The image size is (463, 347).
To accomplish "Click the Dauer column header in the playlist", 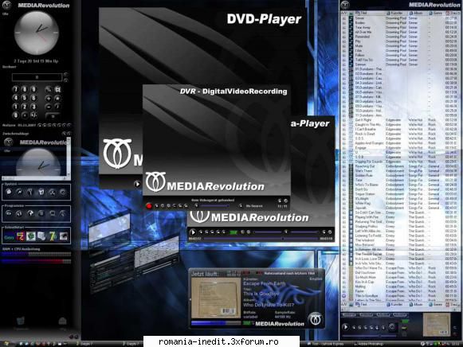I will (453, 14).
